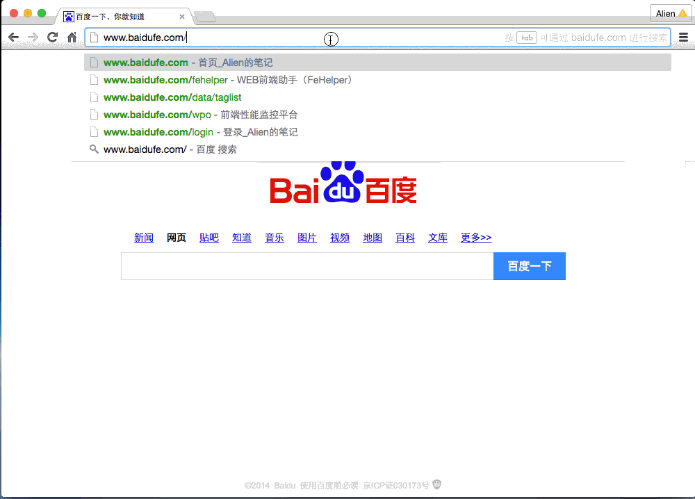Click the 百度一下 search button

[529, 266]
